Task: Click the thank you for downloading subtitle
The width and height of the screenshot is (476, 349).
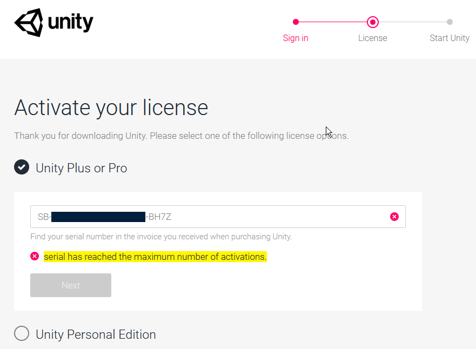Action: tap(181, 136)
